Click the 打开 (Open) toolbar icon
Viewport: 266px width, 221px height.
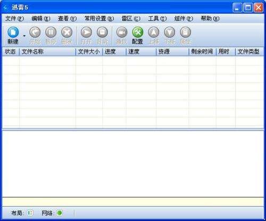(86, 32)
